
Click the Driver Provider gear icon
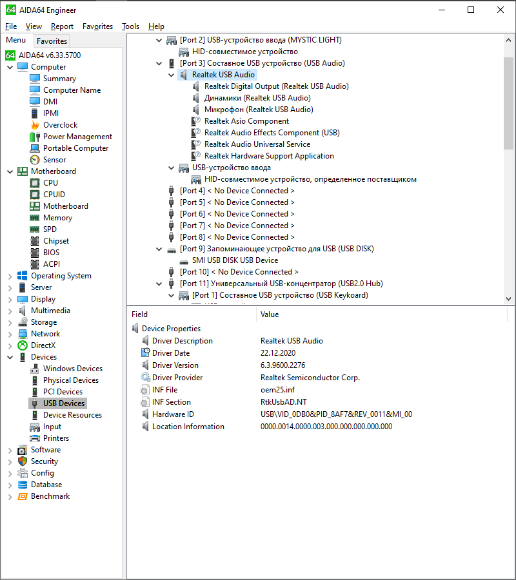point(146,377)
